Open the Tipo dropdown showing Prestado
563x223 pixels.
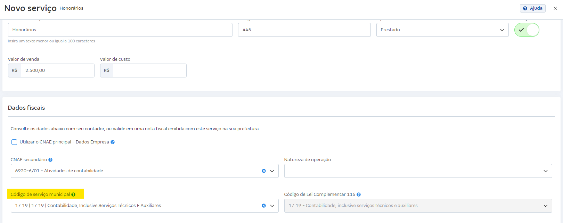tap(442, 30)
